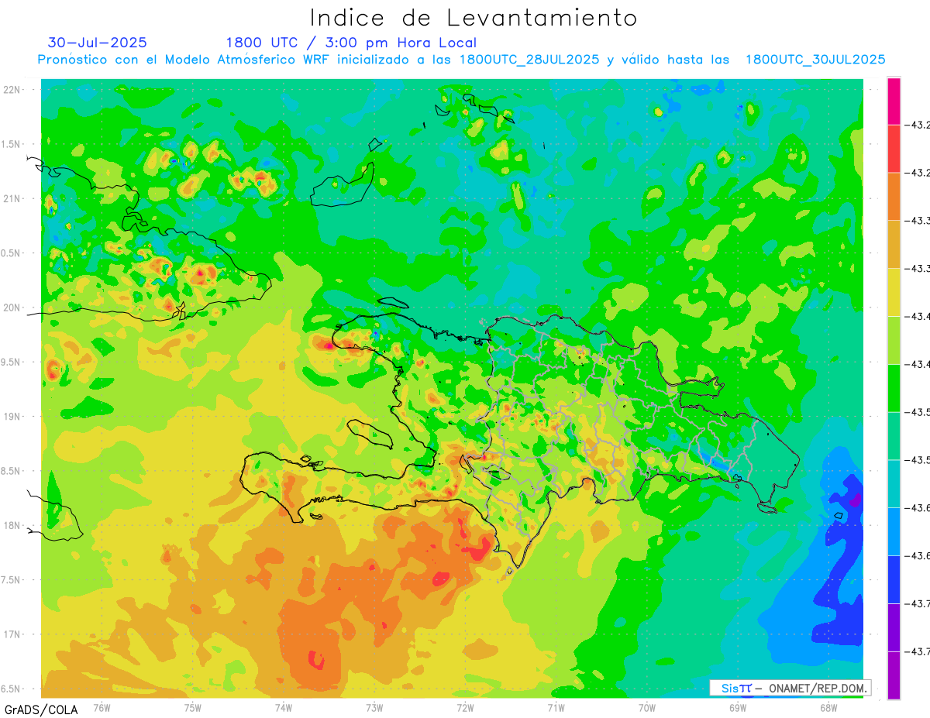Select the amber-gold swatch in the legend
Image resolution: width=930 pixels, height=718 pixels.
[894, 245]
